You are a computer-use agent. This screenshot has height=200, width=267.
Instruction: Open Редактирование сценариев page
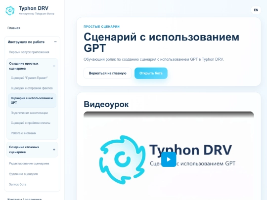(x=29, y=163)
